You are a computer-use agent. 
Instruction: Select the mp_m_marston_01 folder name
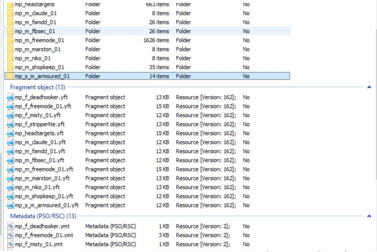[38, 49]
